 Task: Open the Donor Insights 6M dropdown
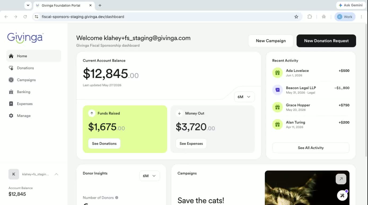point(150,176)
